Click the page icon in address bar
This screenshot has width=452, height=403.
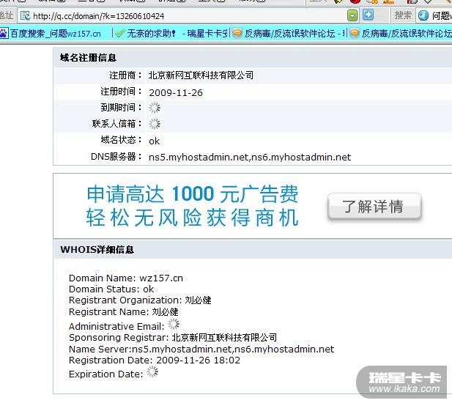click(x=26, y=15)
